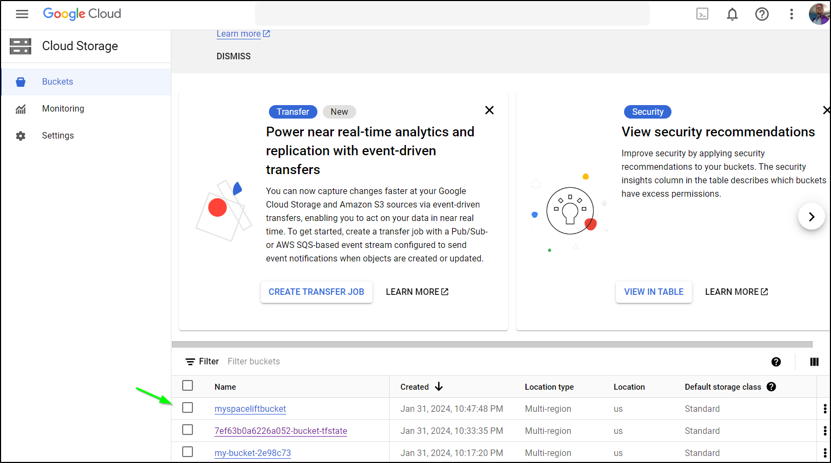Click the Settings gear icon in sidebar
Viewport: 831px width, 463px height.
click(x=20, y=136)
